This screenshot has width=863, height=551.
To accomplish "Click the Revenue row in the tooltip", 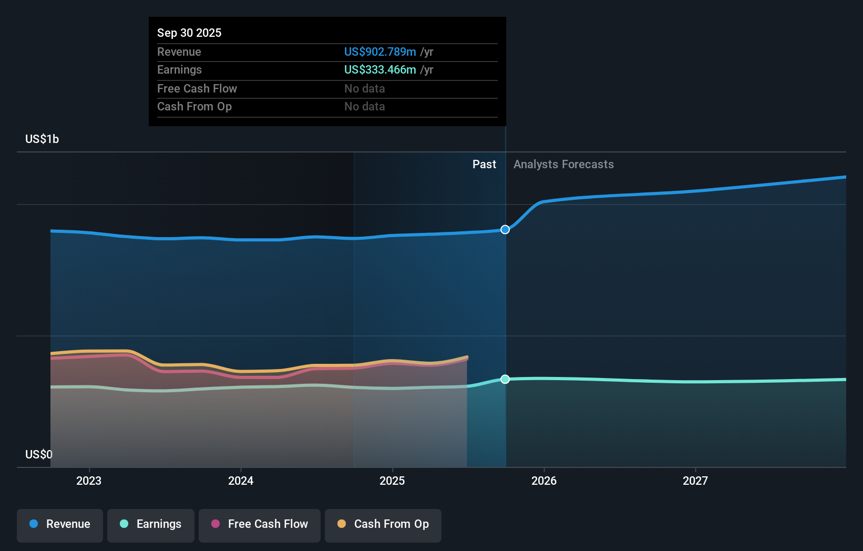I will 327,52.
